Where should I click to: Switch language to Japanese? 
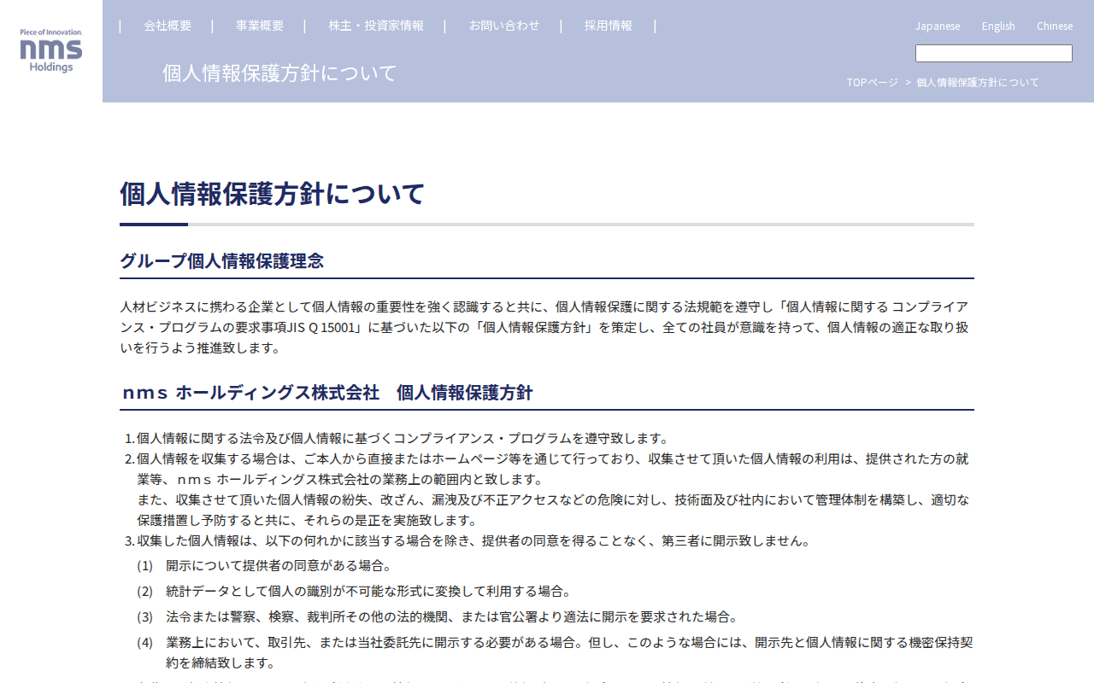938,26
